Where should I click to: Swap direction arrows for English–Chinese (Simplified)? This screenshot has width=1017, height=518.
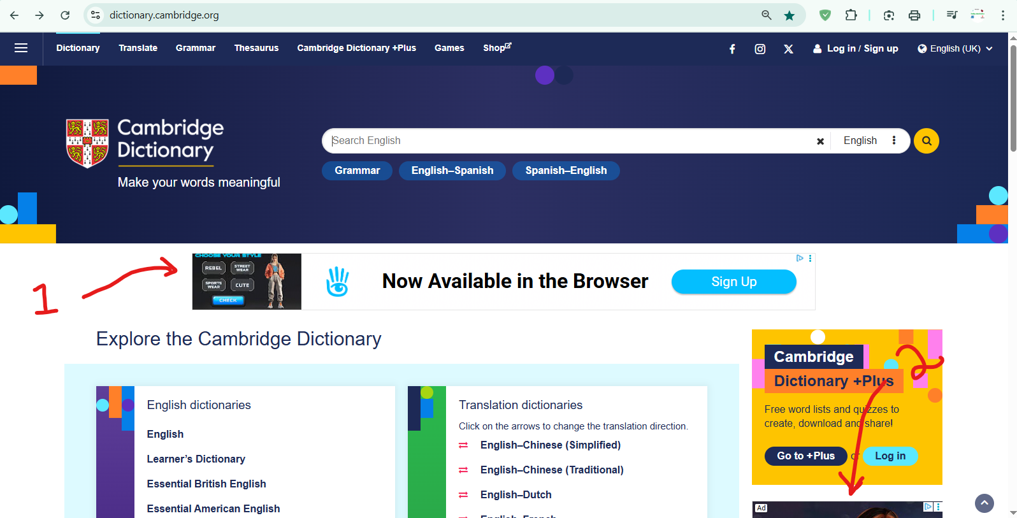(463, 445)
